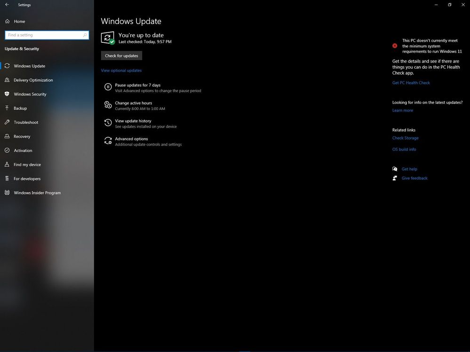
Task: Open For developers page
Action: tap(27, 179)
